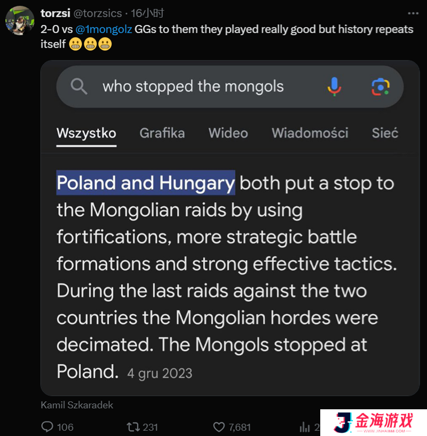Screen dimensions: 427x436
Task: Switch to the Wideo tab
Action: point(228,133)
